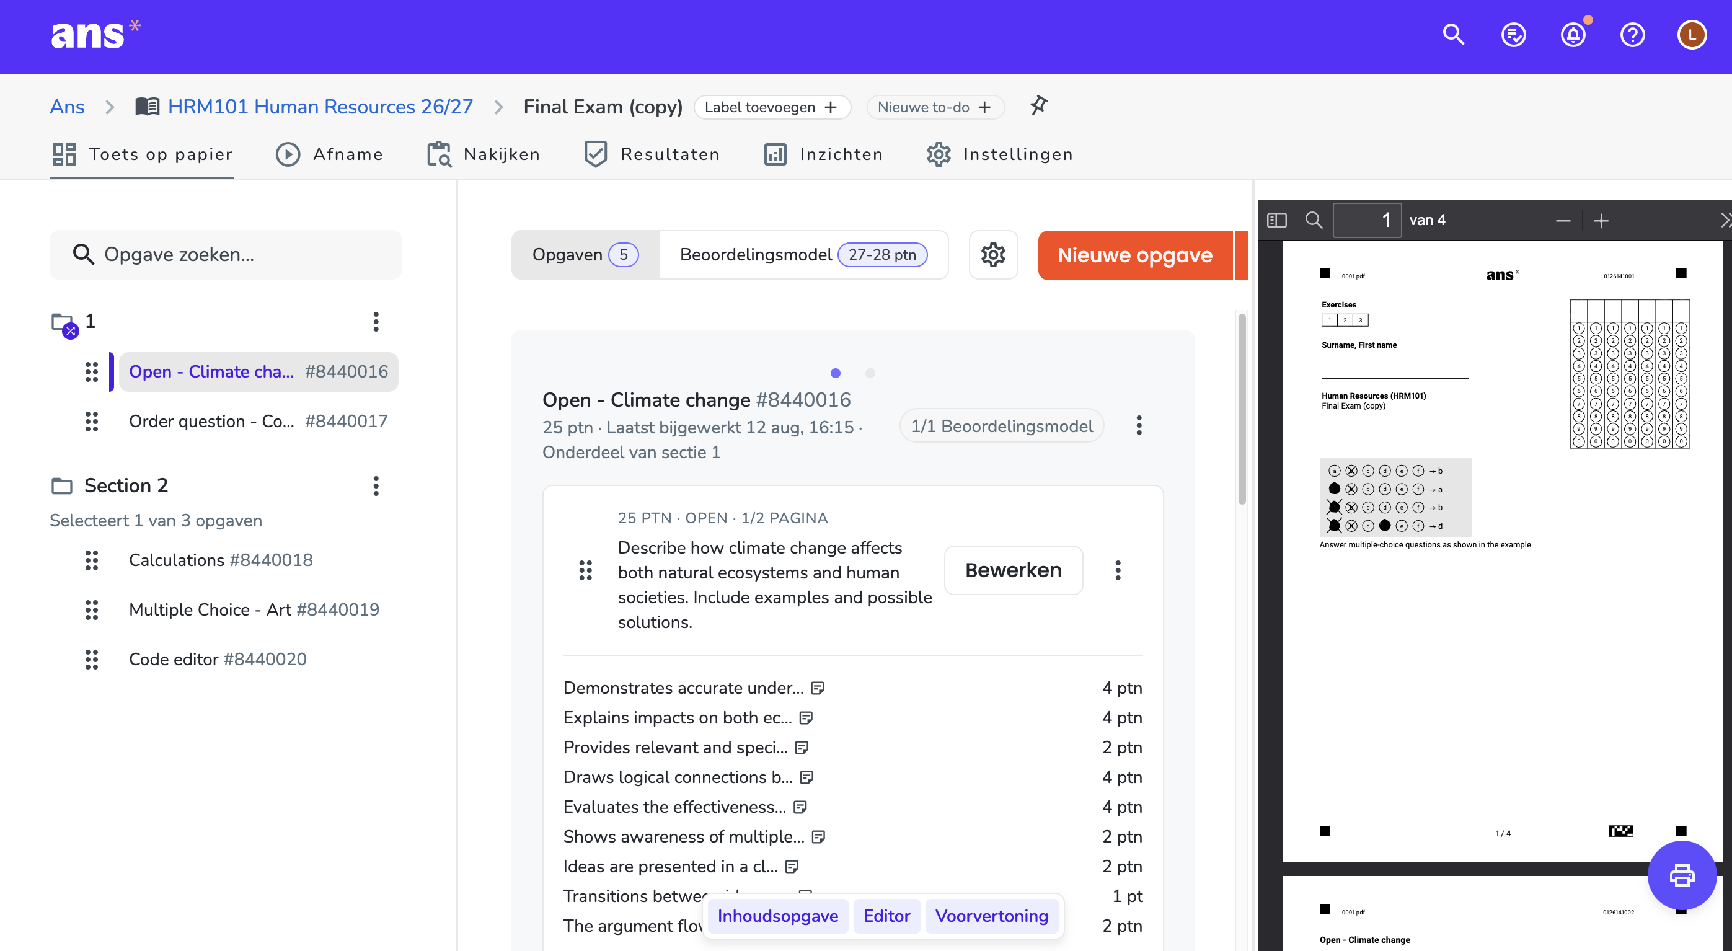Open the Inzichten tab
This screenshot has height=951, width=1732.
[824, 154]
